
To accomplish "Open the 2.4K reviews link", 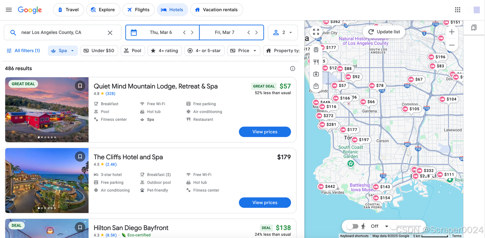I will tap(111, 164).
